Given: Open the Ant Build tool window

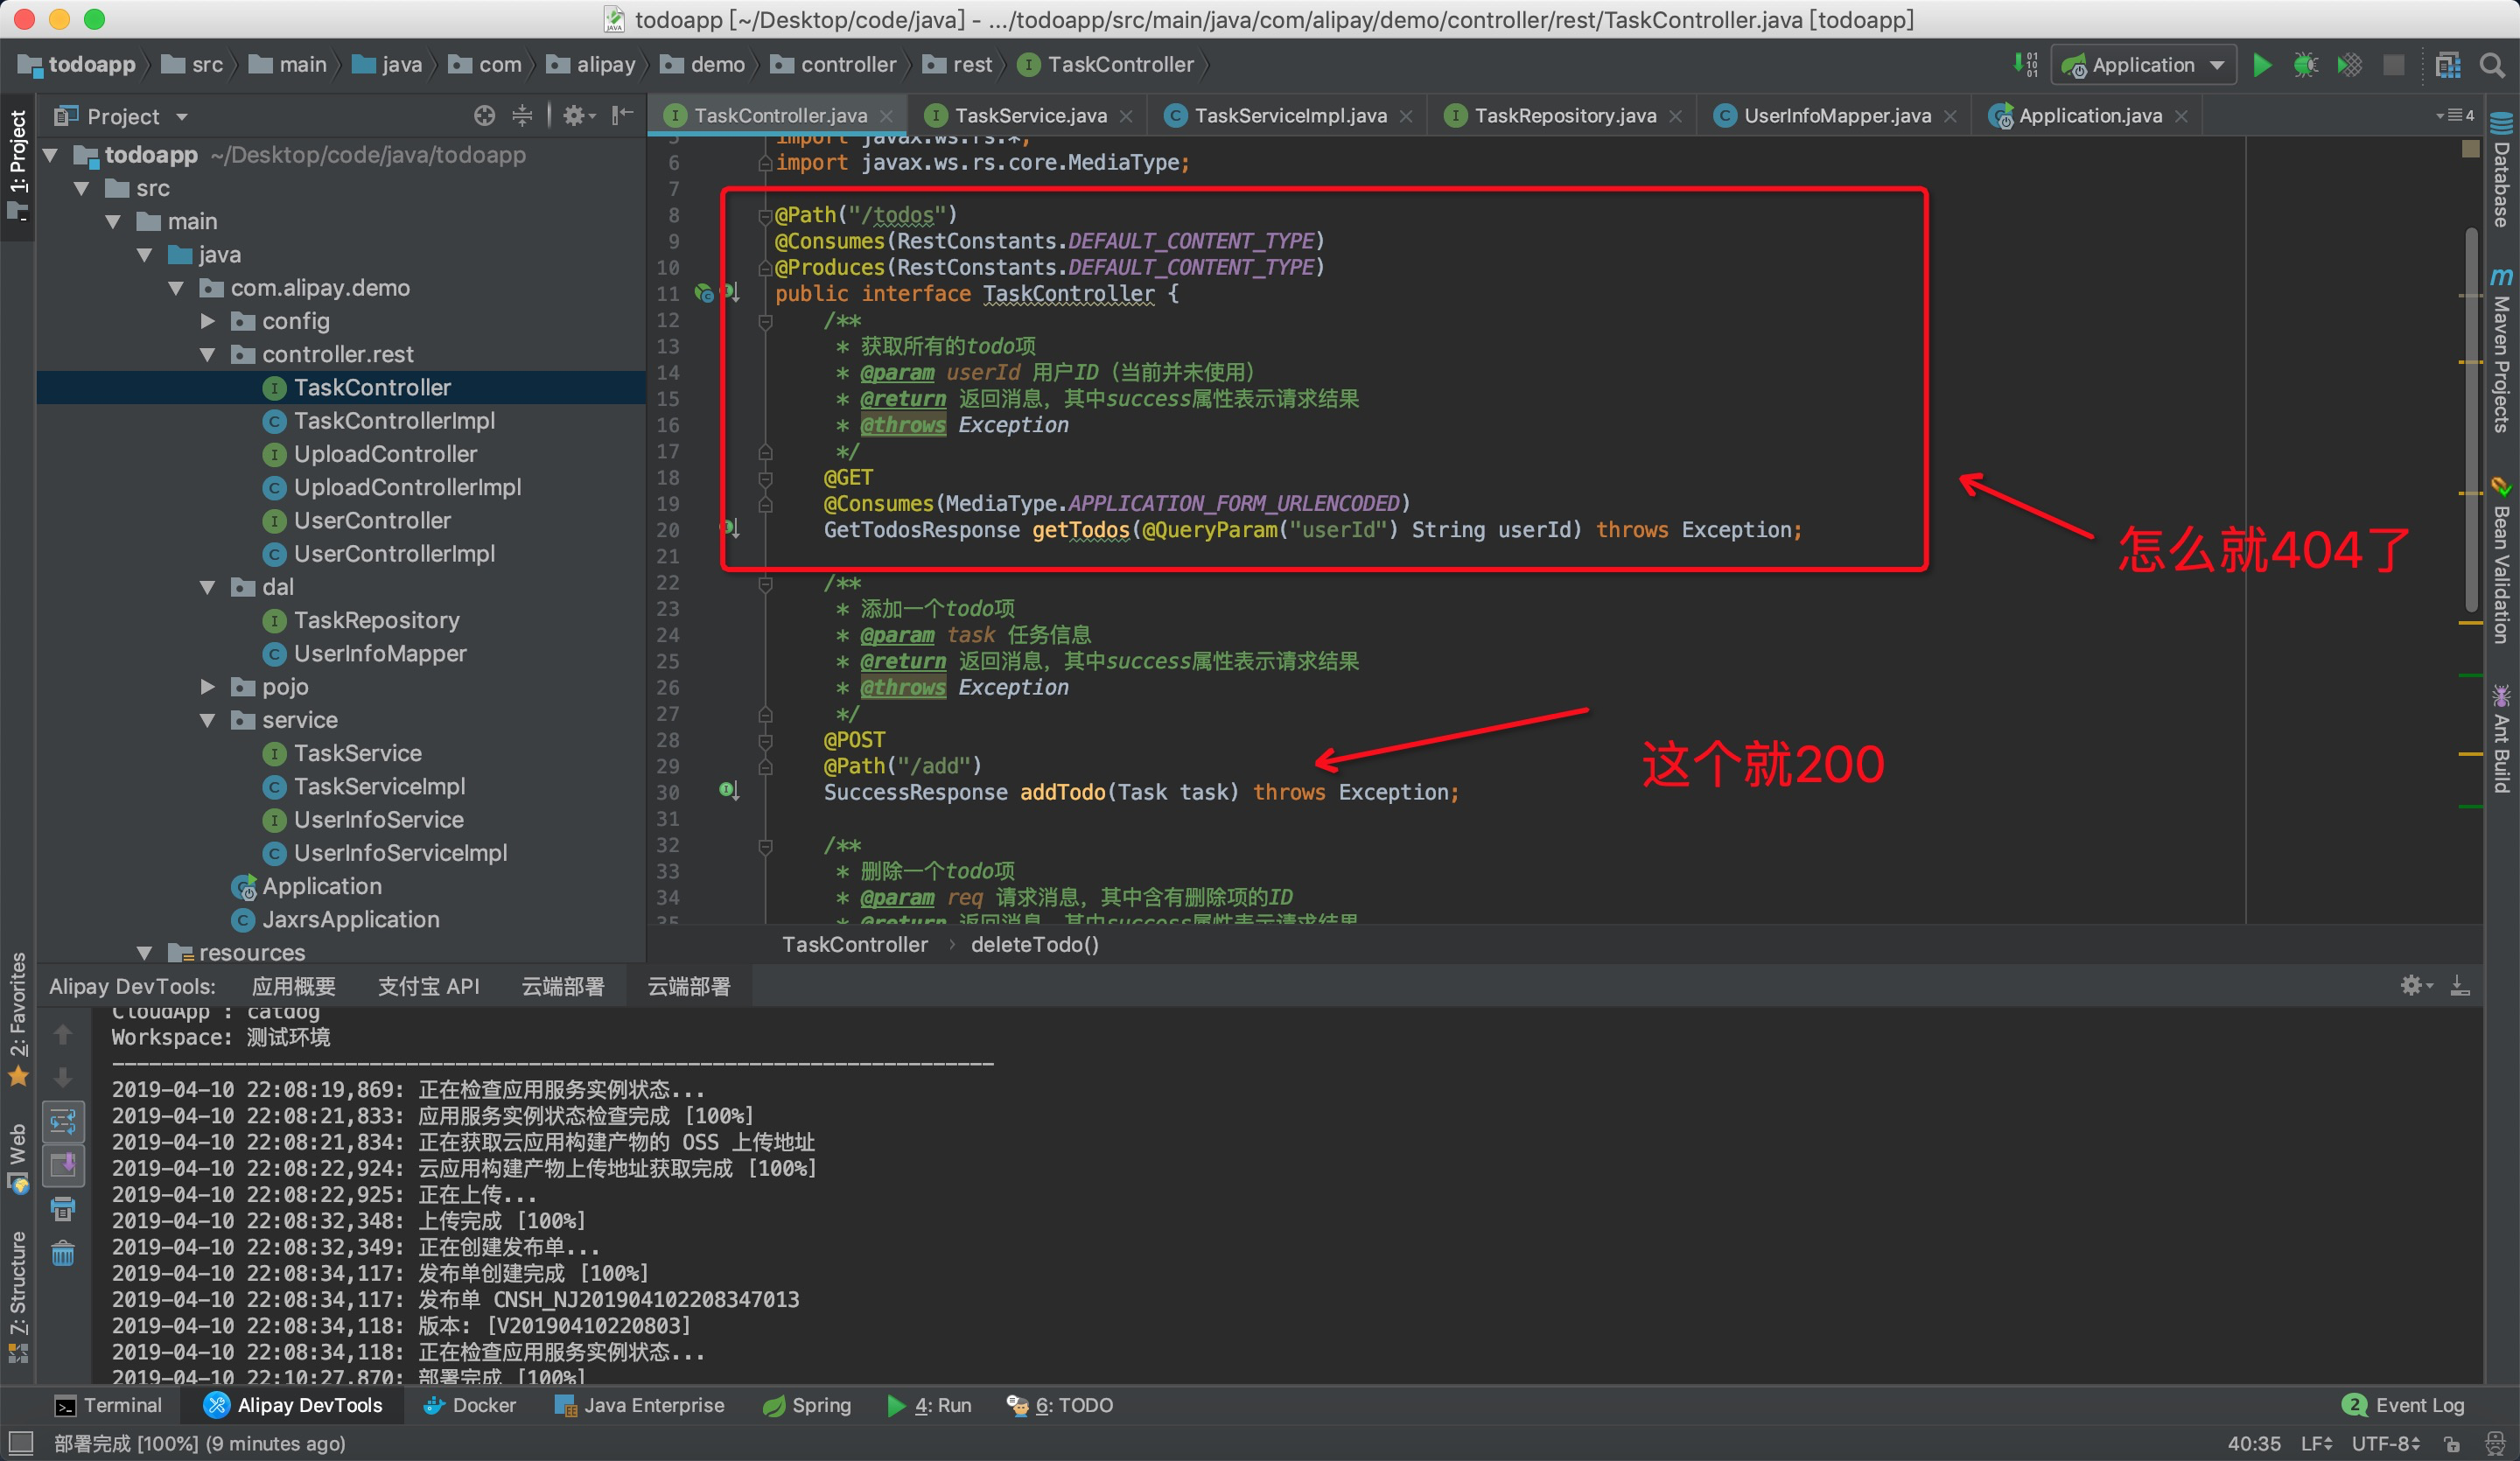Looking at the screenshot, I should click(x=2501, y=738).
